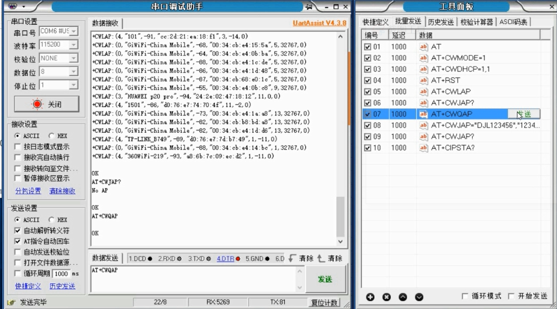Click the app logo icon in the title bar
557x309 pixels.
pos(13,6)
